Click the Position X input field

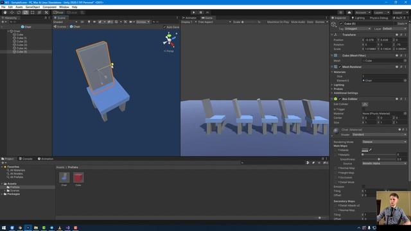pyautogui.click(x=371, y=40)
